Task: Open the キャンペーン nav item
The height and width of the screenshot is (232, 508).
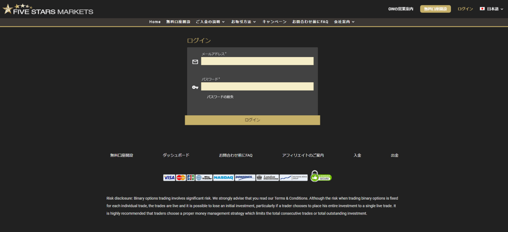Action: (x=274, y=22)
